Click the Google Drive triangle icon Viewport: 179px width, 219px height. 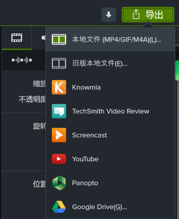59,207
